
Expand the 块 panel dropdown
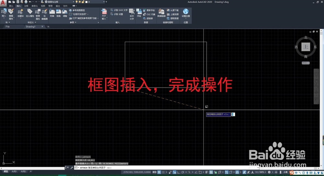click(x=7, y=22)
